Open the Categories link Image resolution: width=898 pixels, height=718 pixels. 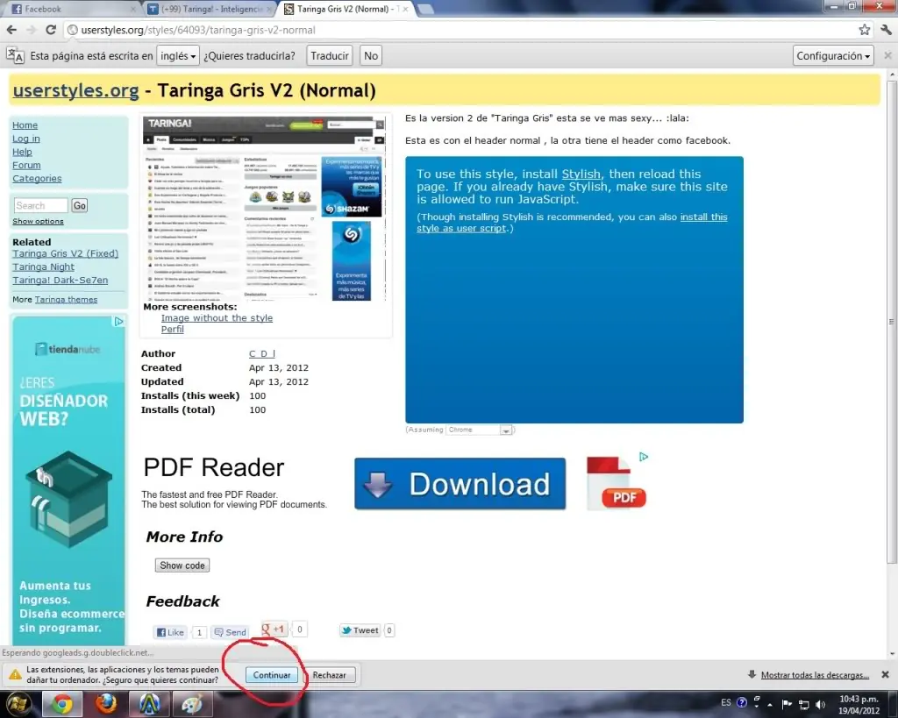37,178
